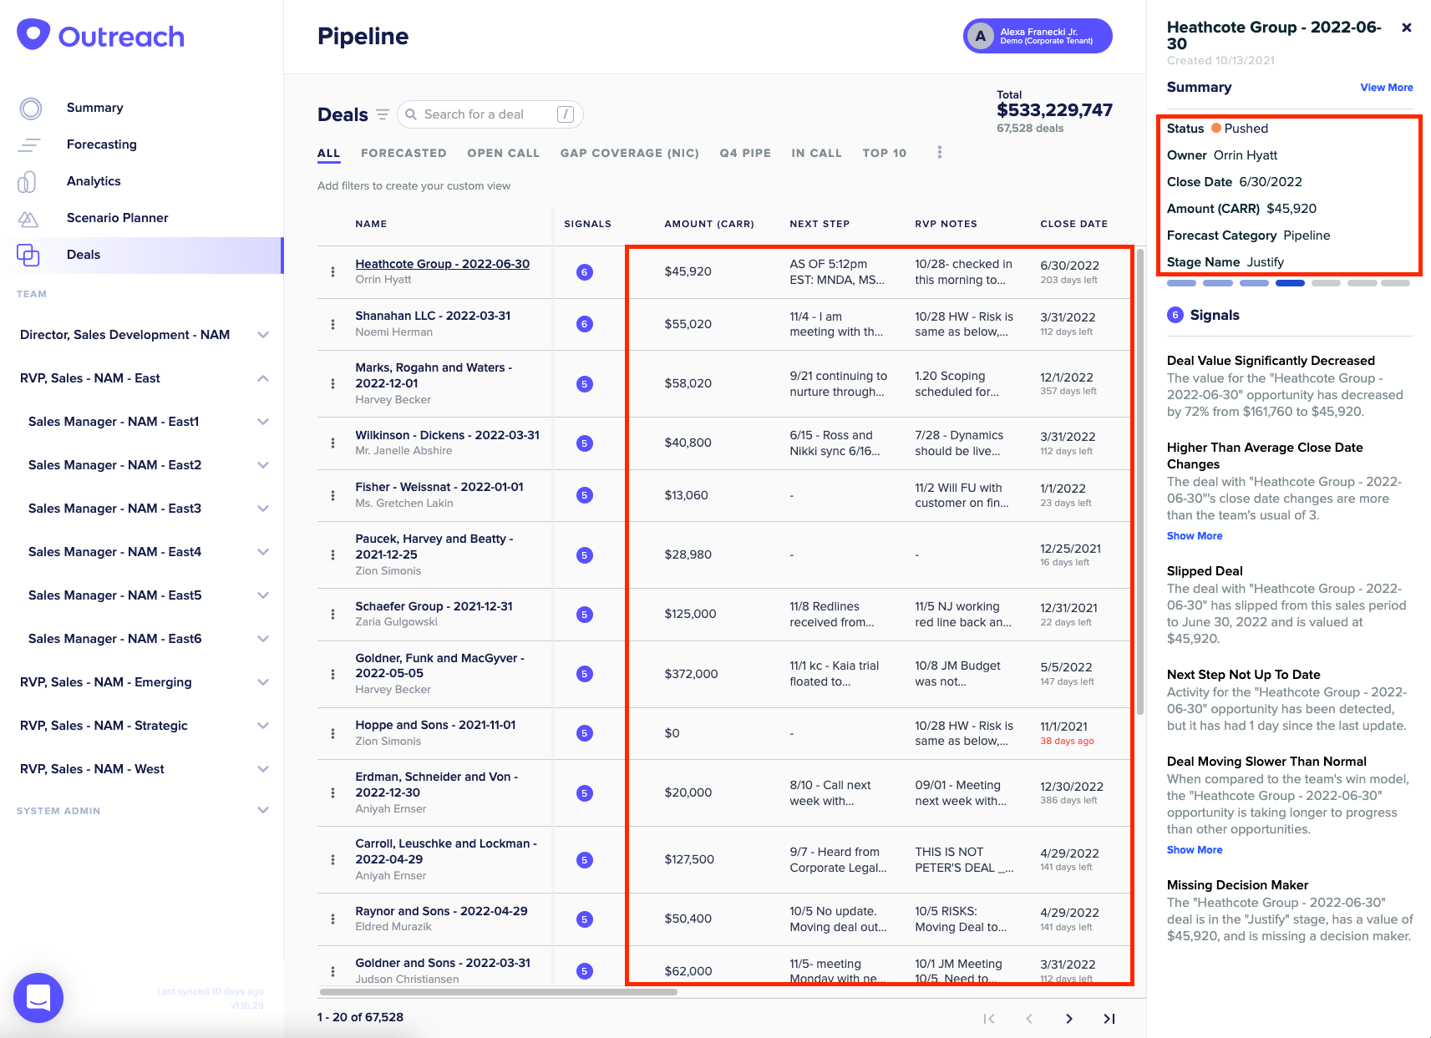Click the horizontal table scrollbar
The image size is (1431, 1038).
point(498,992)
